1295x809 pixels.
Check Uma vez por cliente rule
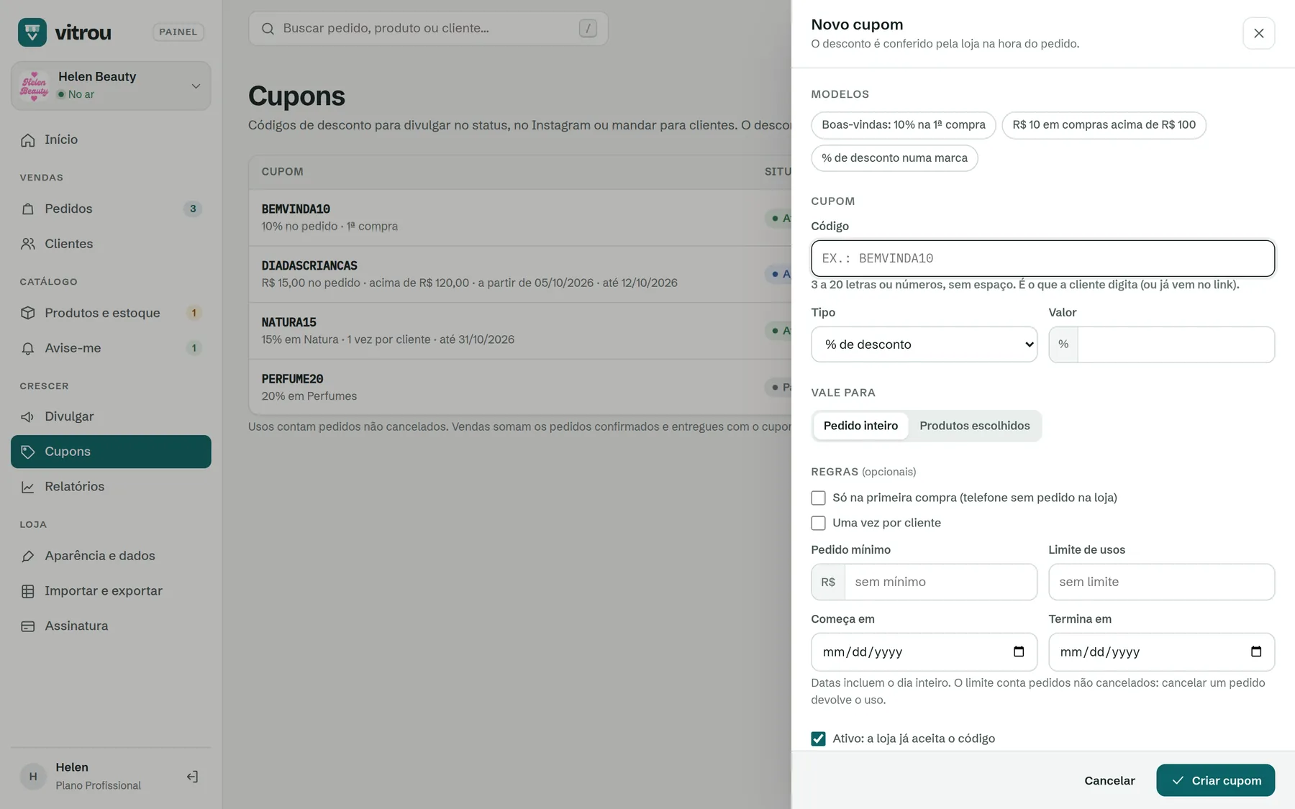(x=818, y=523)
